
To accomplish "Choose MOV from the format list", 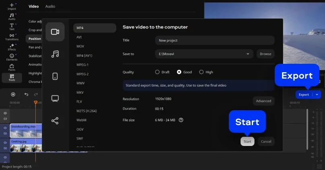I will (x=80, y=46).
